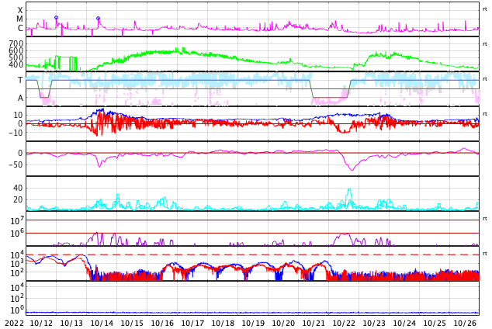Image resolution: width=492 pixels, height=329 pixels.
Task: Select the 10/18 date label on the axis
Action: [x=223, y=323]
